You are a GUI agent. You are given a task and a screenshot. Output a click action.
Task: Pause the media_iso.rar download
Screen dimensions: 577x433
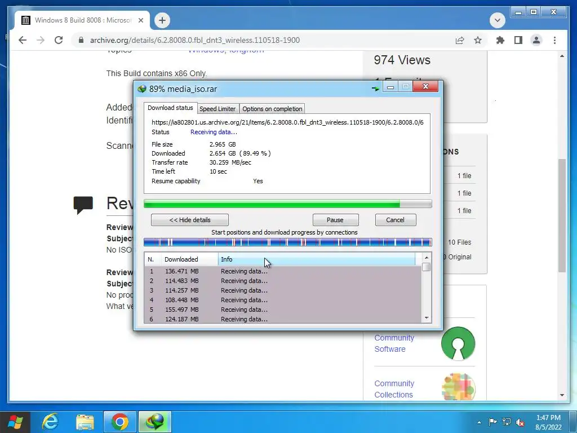pos(335,220)
